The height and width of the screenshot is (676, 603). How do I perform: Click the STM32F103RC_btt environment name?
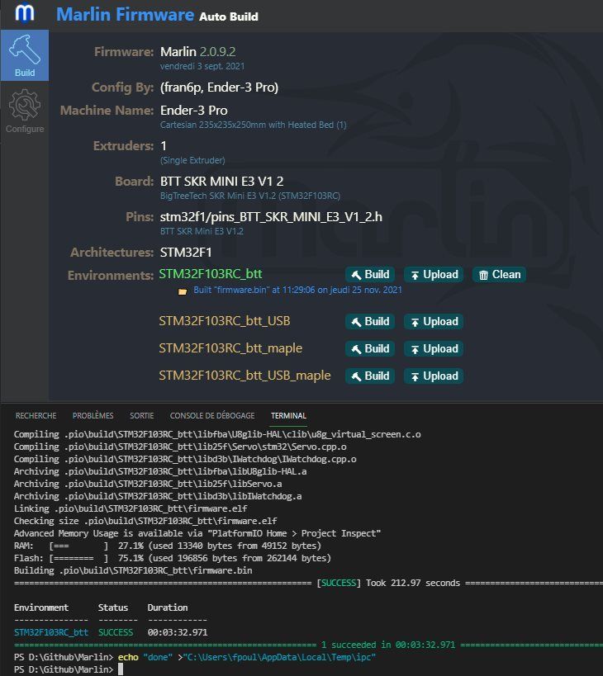(x=211, y=274)
